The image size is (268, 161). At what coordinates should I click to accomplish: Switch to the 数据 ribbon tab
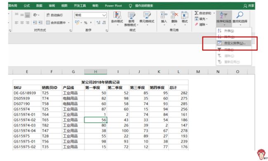click(39, 6)
